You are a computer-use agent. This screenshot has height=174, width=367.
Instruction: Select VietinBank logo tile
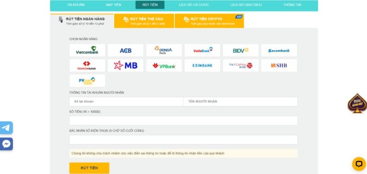tap(202, 50)
